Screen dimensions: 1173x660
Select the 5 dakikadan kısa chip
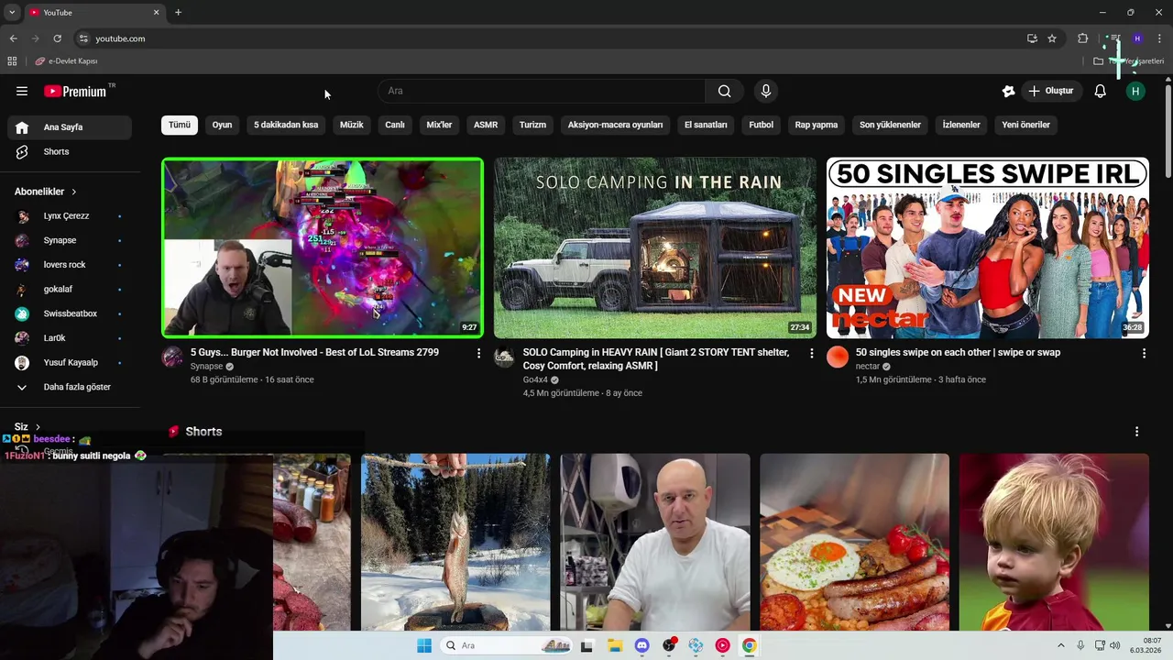286,125
